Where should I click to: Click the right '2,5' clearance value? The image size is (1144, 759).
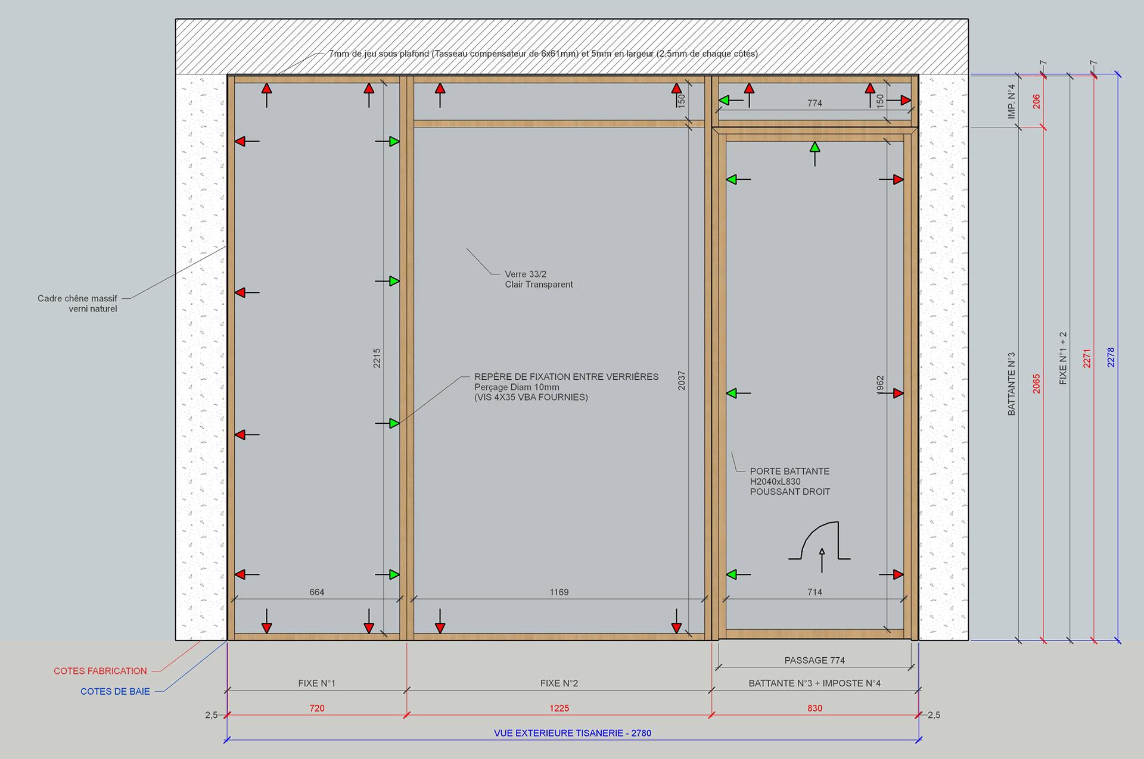(934, 715)
